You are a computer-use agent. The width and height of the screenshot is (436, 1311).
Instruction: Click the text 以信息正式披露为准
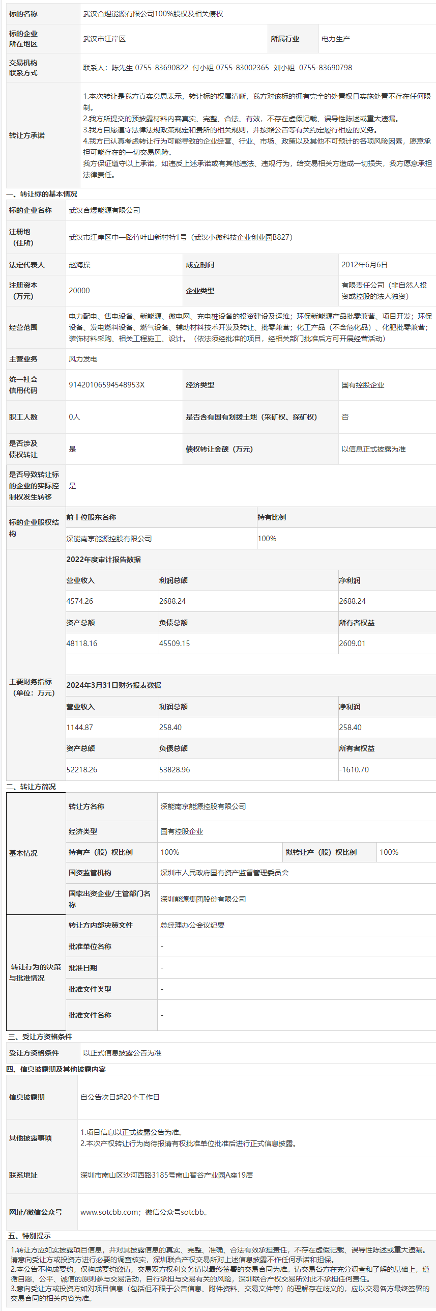coord(373,449)
